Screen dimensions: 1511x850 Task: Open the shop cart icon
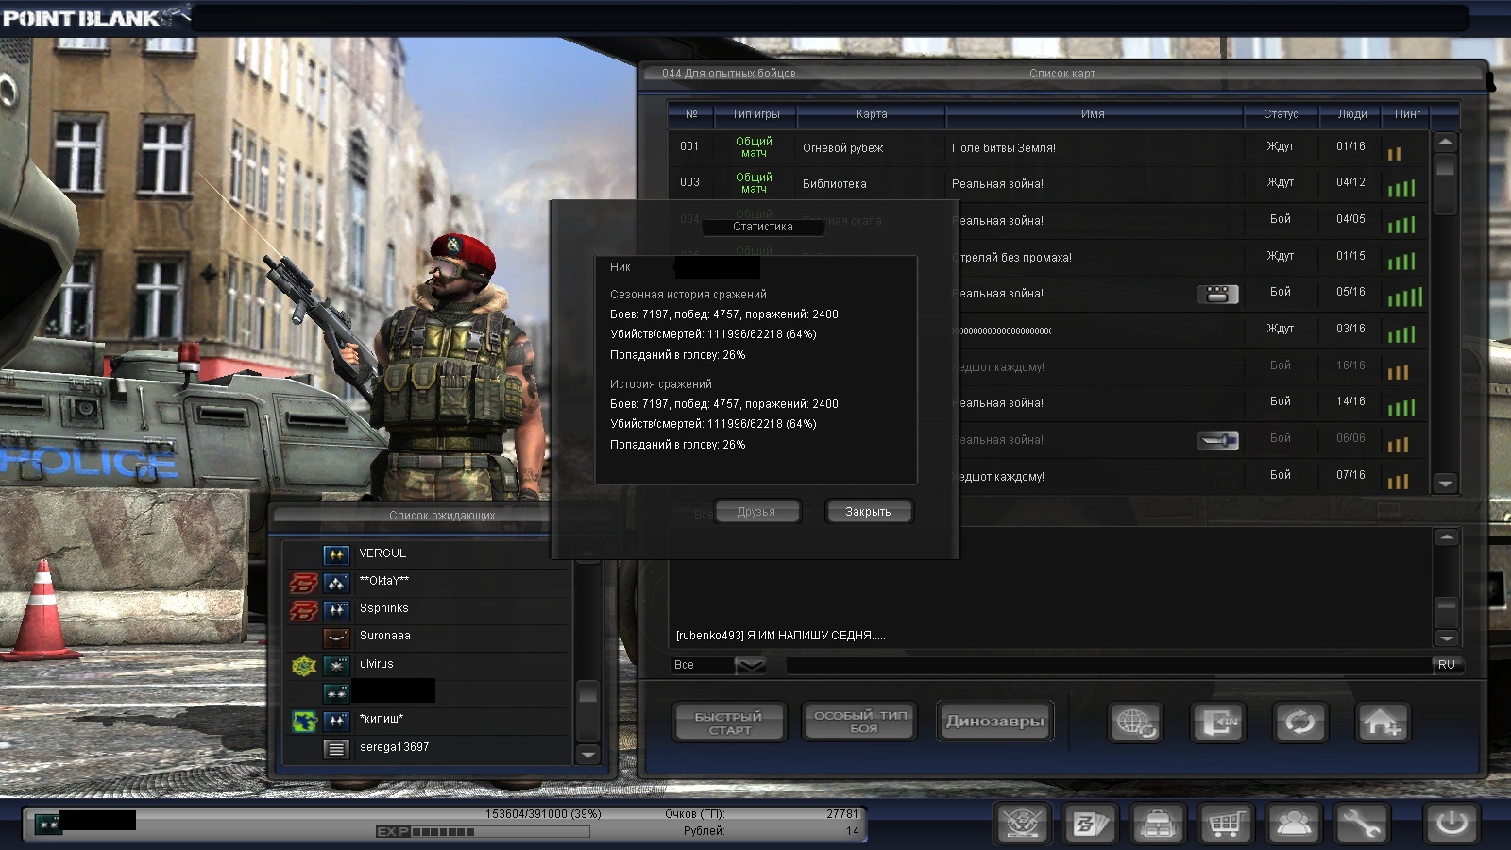click(x=1225, y=824)
